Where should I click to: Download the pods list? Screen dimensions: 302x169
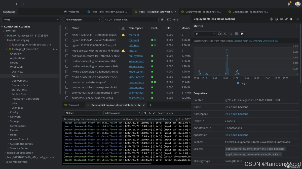162,20
